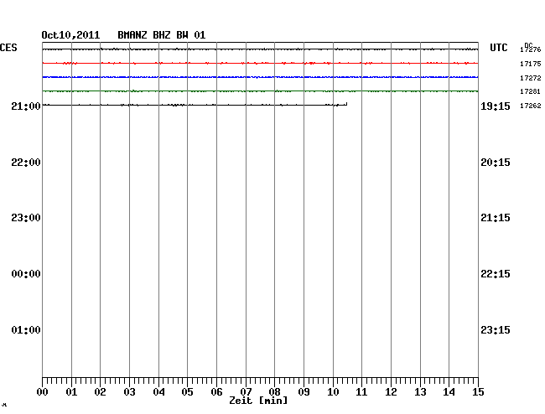Click the plot date 'Oct10,2011'
Viewport: 545px width, 414px height.
tap(70, 35)
